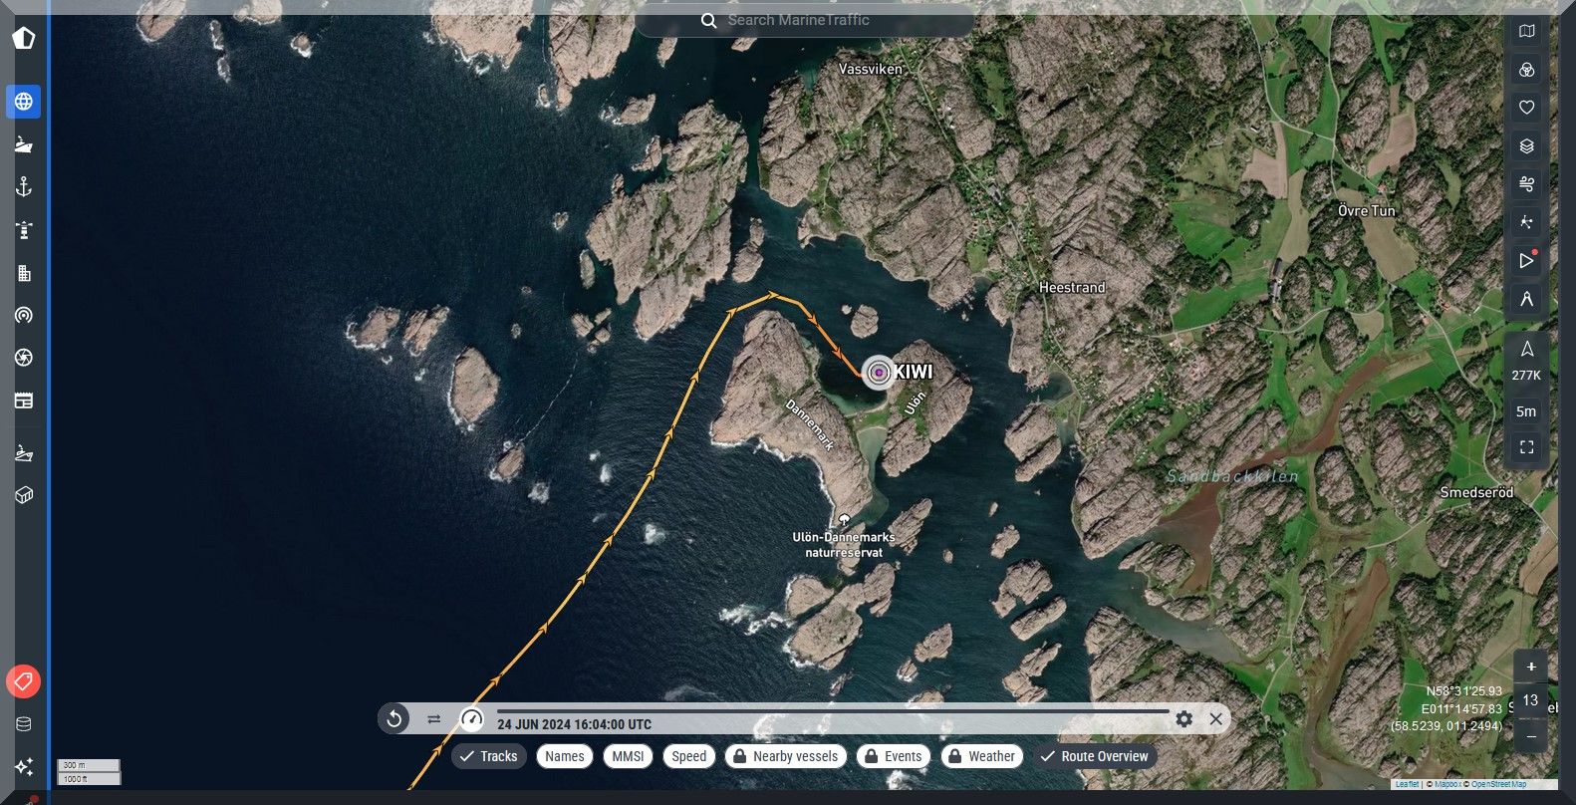Toggle the Names display chip
1576x805 pixels.
564,756
